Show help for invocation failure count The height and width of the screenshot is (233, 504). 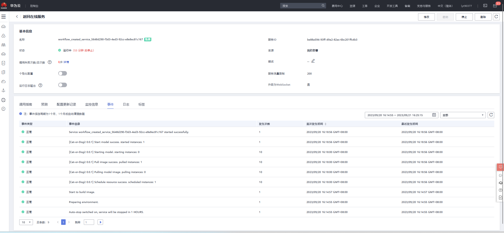point(50,62)
